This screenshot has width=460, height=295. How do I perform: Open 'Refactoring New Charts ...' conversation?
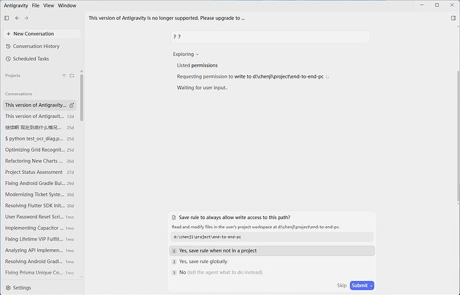(39, 161)
